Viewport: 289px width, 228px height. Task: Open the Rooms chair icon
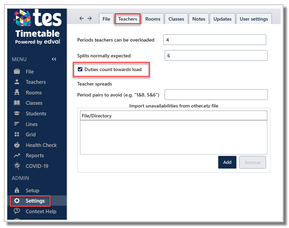17,92
